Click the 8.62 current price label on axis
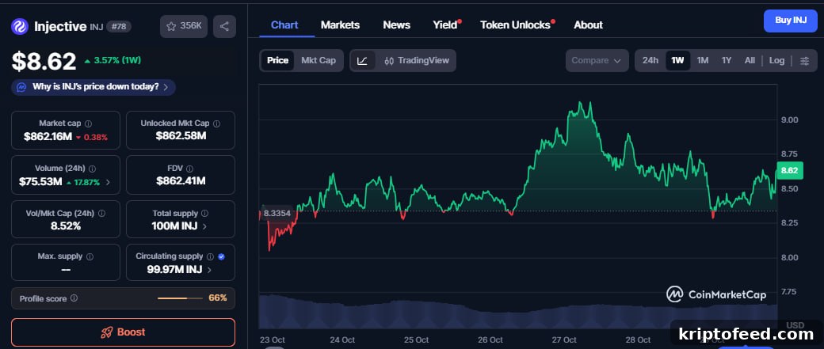The image size is (824, 349). pos(790,171)
